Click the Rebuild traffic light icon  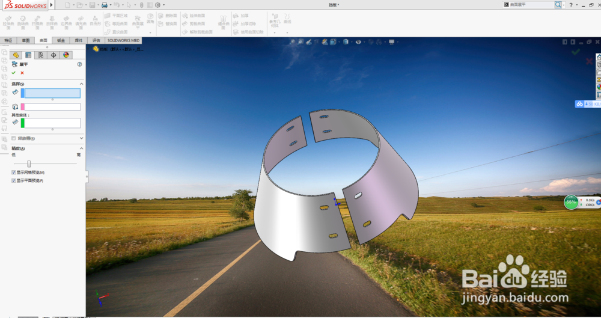(141, 5)
